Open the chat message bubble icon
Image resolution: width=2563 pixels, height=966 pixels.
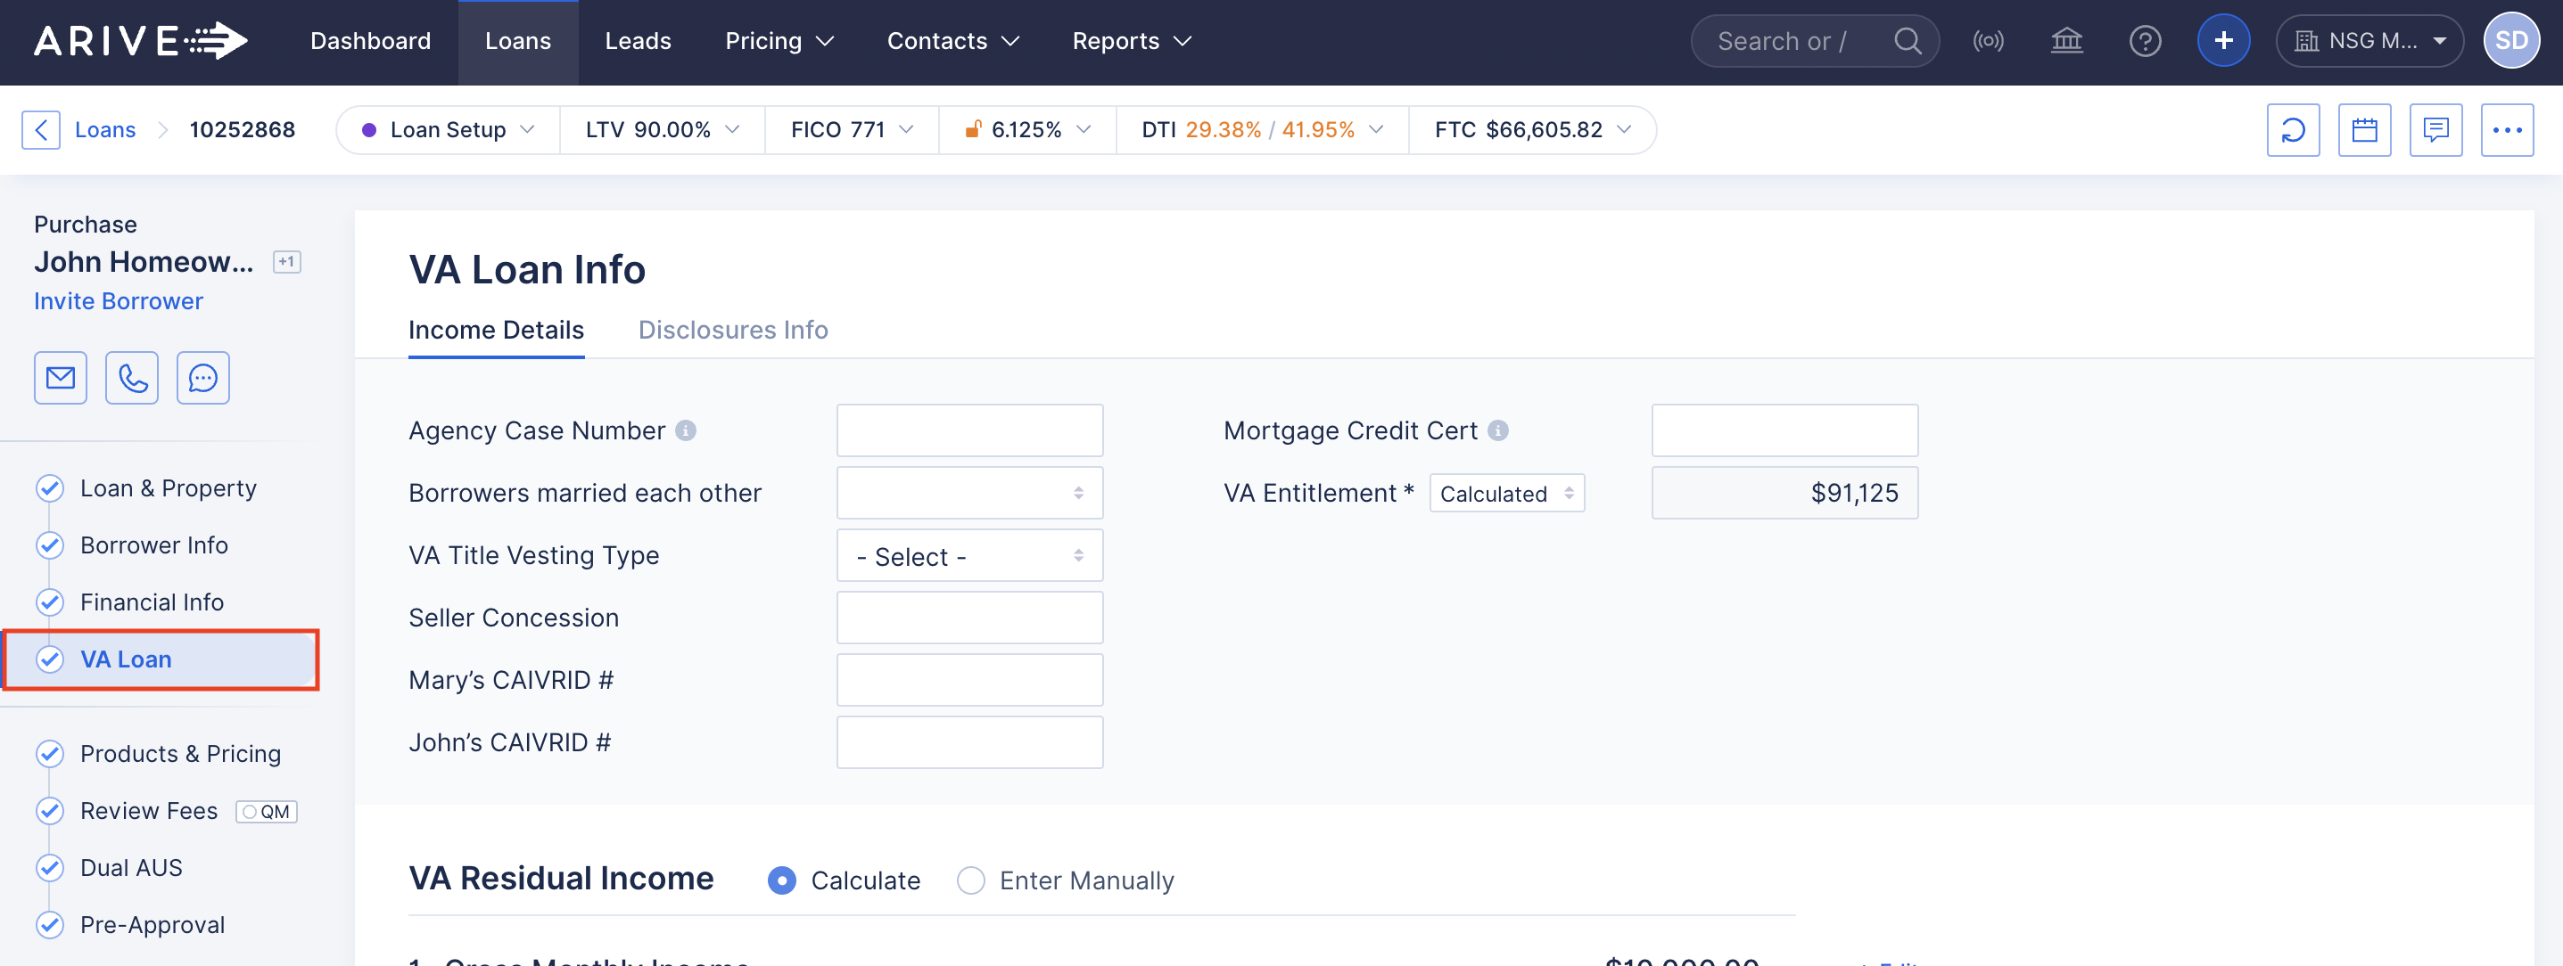click(x=203, y=378)
